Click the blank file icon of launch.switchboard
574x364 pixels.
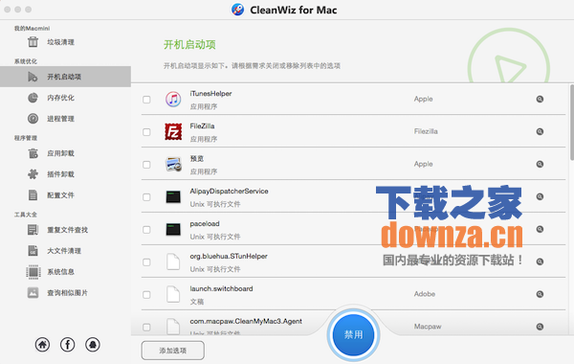pyautogui.click(x=173, y=294)
